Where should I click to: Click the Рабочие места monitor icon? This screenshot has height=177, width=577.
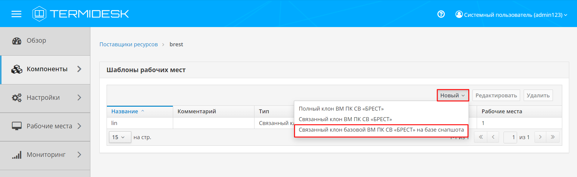[17, 126]
